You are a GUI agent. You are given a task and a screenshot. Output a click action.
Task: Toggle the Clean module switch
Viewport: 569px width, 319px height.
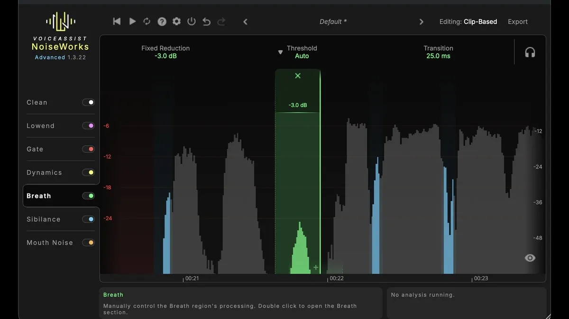click(x=88, y=102)
